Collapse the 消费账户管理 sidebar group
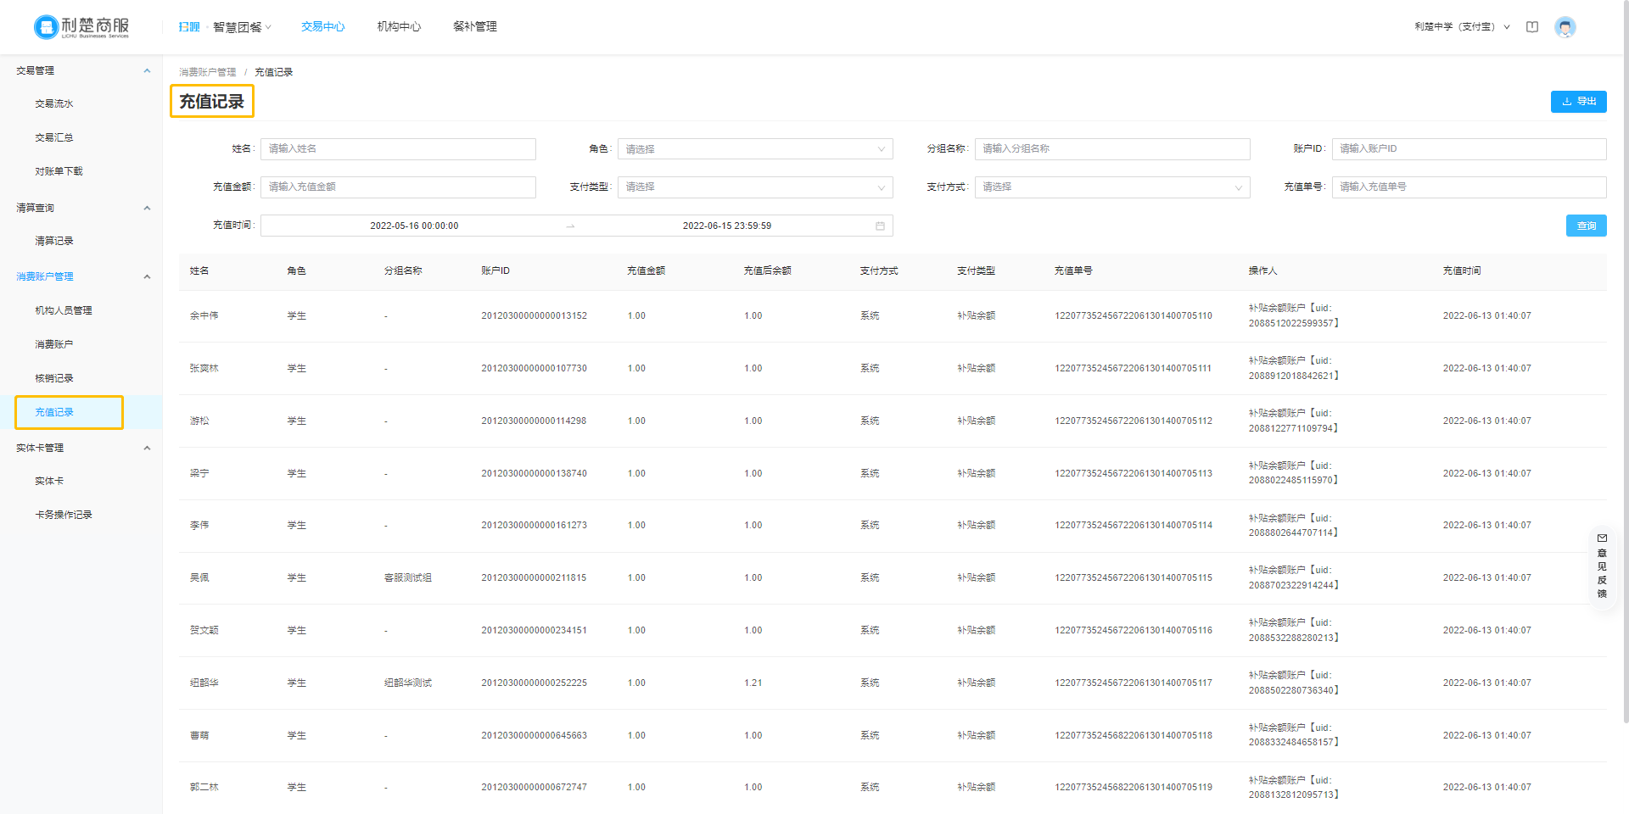Screen dimensions: 1629x814 [x=147, y=276]
